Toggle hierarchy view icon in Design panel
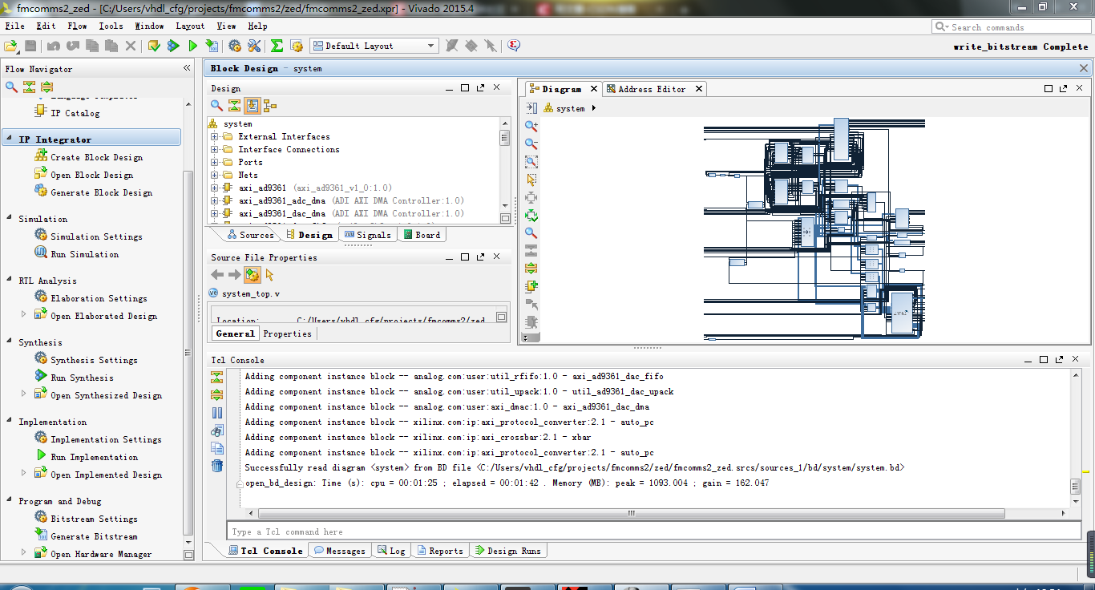 pos(270,105)
